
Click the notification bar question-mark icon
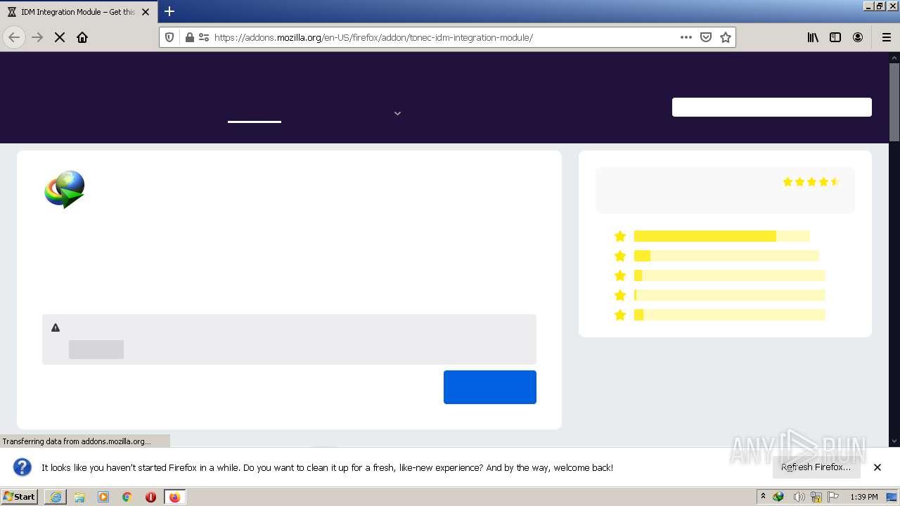pyautogui.click(x=22, y=467)
